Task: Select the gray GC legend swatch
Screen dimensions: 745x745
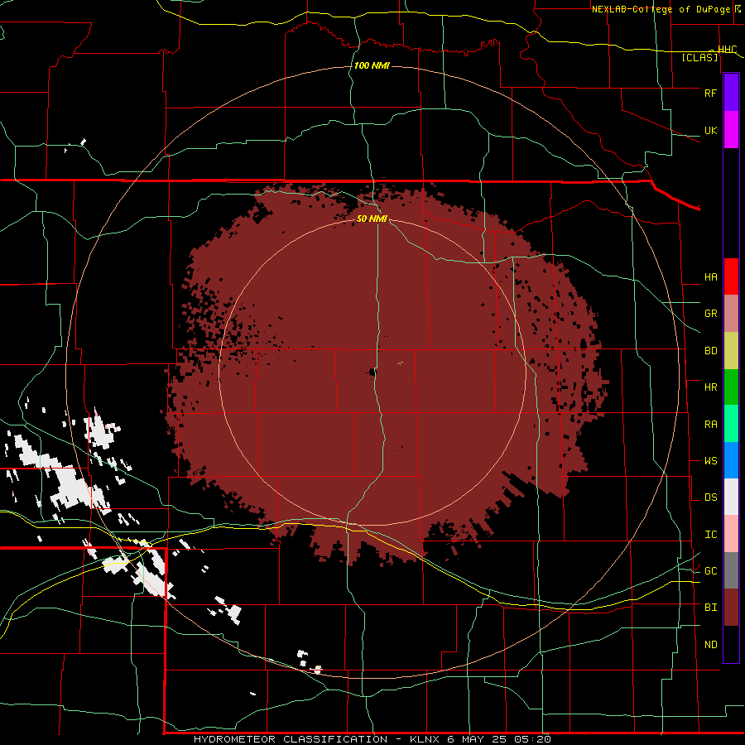Action: click(731, 570)
